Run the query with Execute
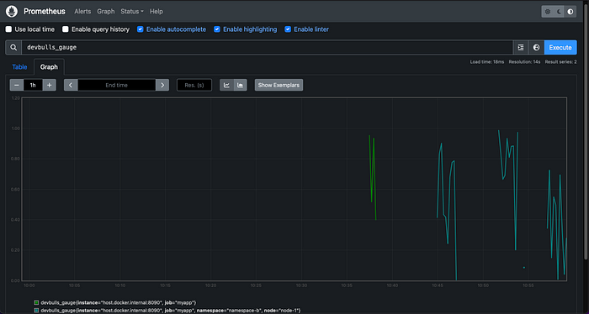 tap(560, 48)
